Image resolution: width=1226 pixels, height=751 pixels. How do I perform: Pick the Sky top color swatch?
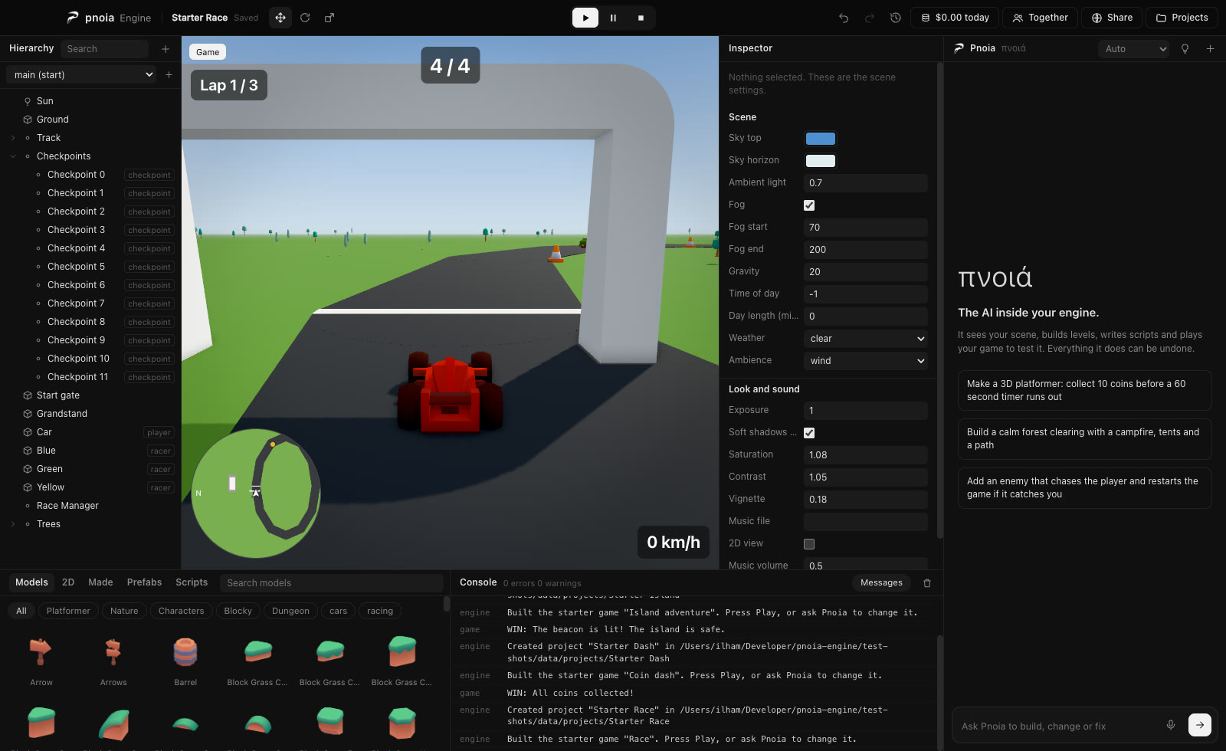[821, 139]
